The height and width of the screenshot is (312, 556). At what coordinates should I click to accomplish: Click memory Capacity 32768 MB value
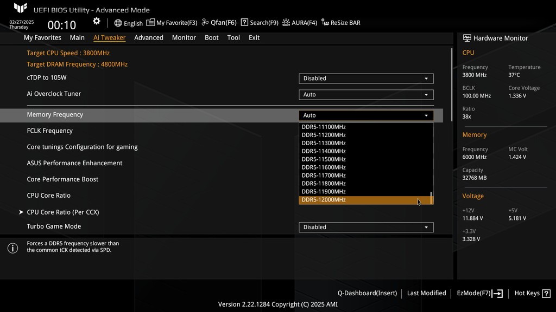[475, 178]
